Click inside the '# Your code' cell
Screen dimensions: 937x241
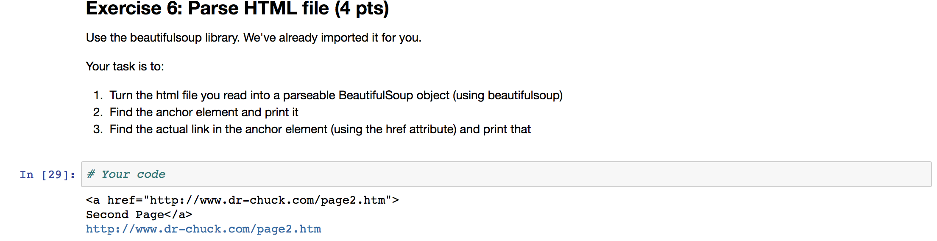pos(506,174)
